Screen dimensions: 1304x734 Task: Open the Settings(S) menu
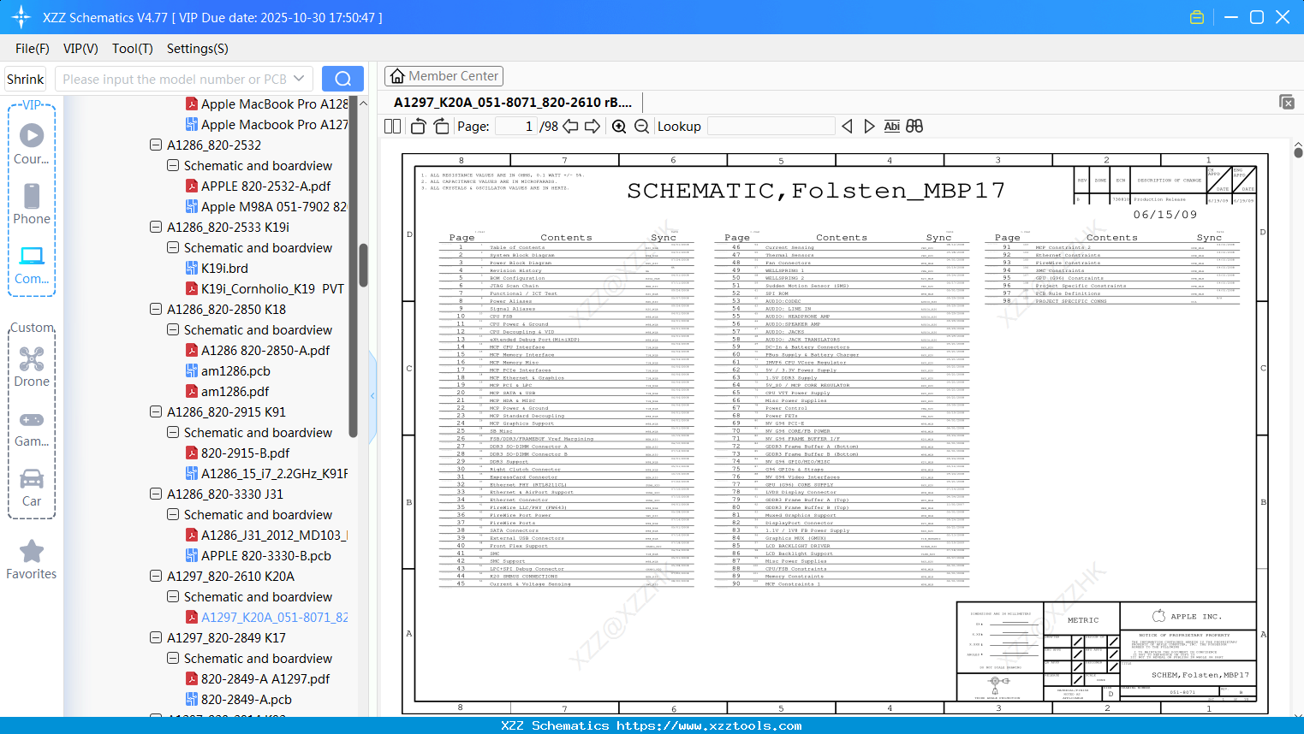tap(198, 49)
